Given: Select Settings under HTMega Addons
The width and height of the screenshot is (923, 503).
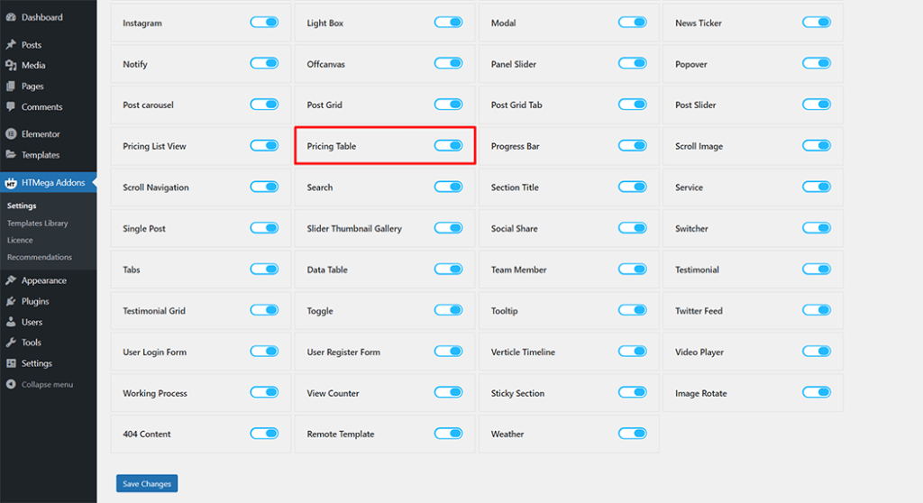Looking at the screenshot, I should [x=22, y=206].
